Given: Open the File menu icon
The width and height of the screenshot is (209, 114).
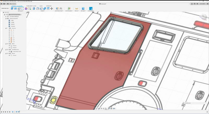Looking at the screenshot, I should pos(4,4).
